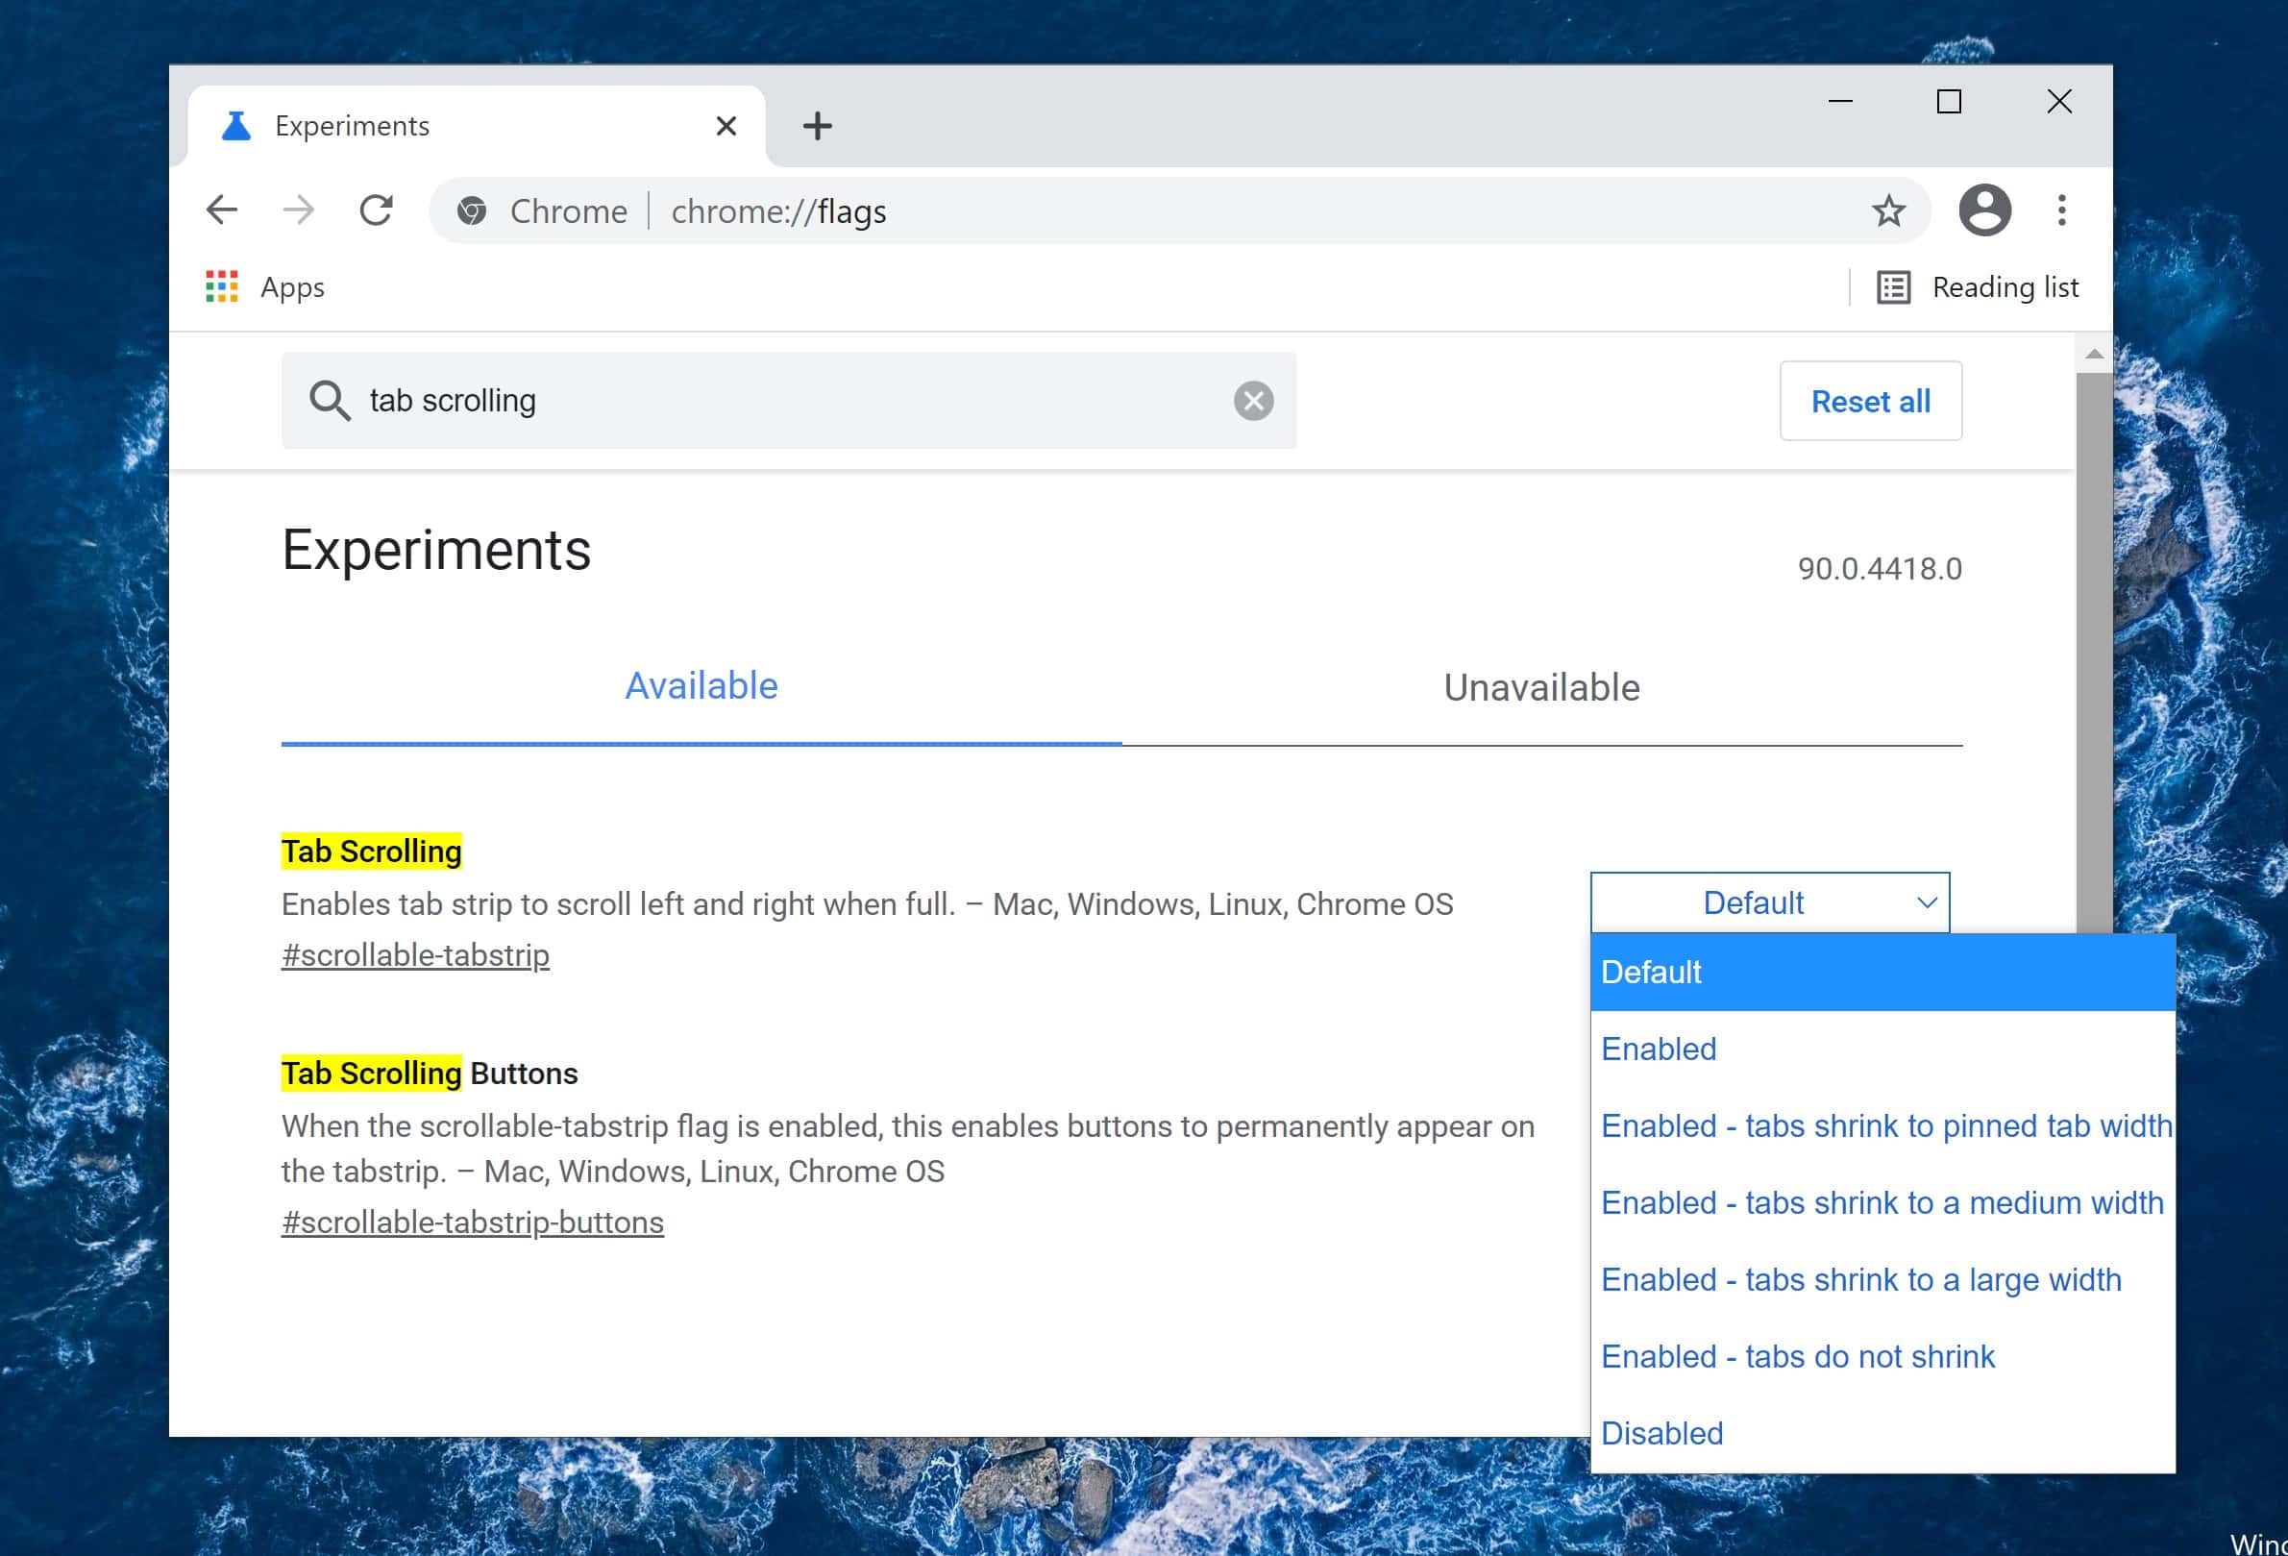Viewport: 2288px width, 1556px height.
Task: Select 'Enabled - tabs shrink to pinned tab width'
Action: 1882,1125
